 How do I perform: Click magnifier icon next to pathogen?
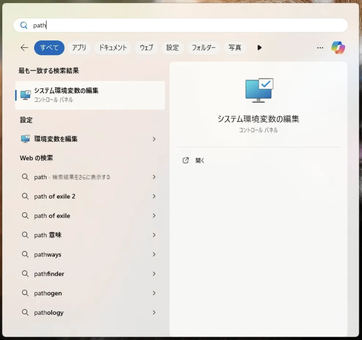(x=25, y=293)
